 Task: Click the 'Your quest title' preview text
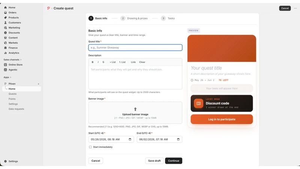point(206,68)
